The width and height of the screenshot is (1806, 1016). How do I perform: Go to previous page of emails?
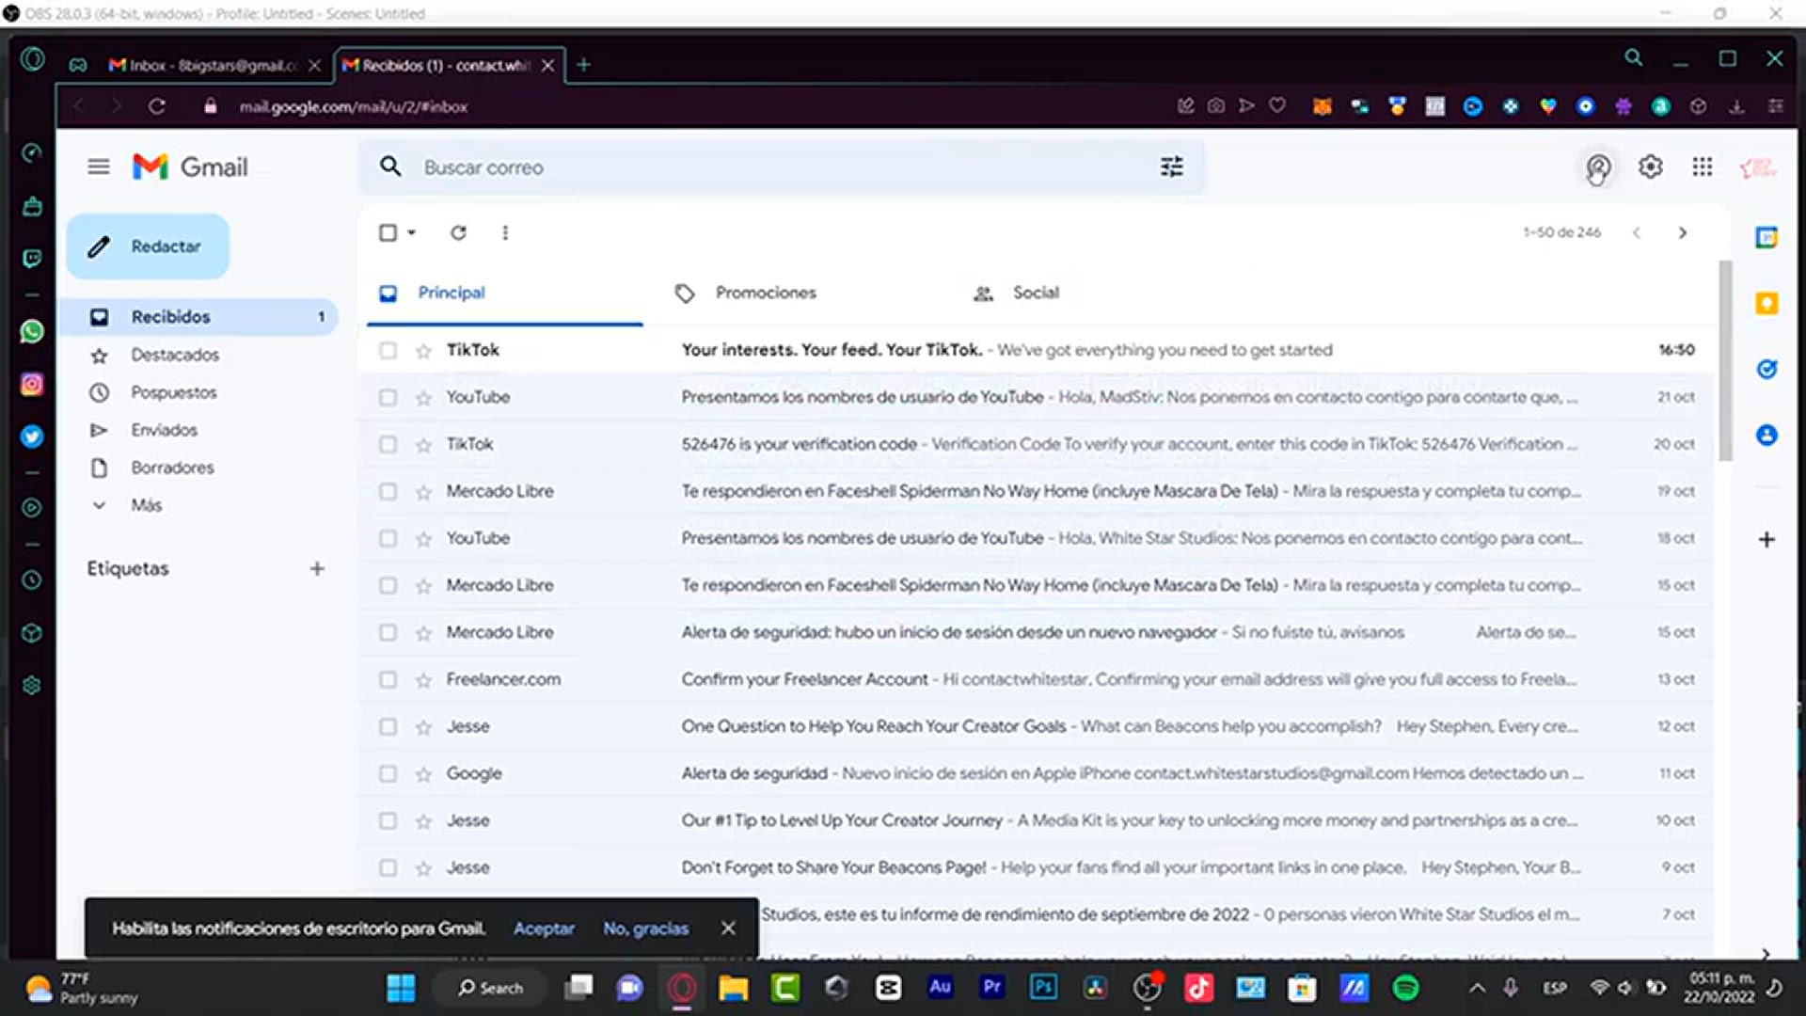(x=1637, y=232)
